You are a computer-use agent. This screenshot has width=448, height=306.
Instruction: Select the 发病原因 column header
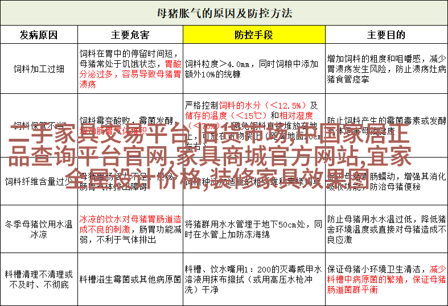[39, 35]
